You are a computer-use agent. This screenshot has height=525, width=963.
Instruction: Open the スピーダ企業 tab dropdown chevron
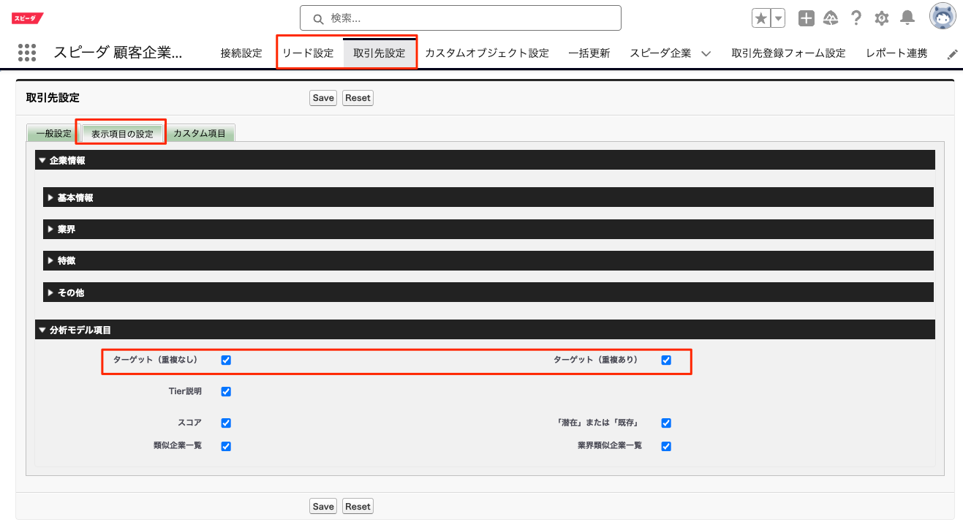tap(706, 53)
